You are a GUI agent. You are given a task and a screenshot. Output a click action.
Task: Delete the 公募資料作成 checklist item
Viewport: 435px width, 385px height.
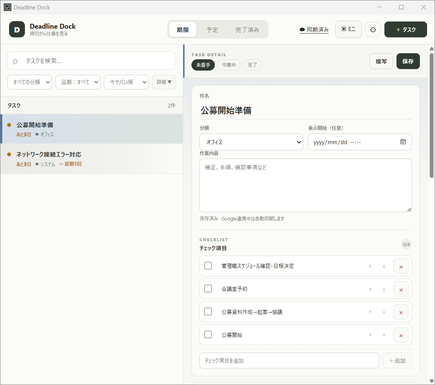[401, 312]
